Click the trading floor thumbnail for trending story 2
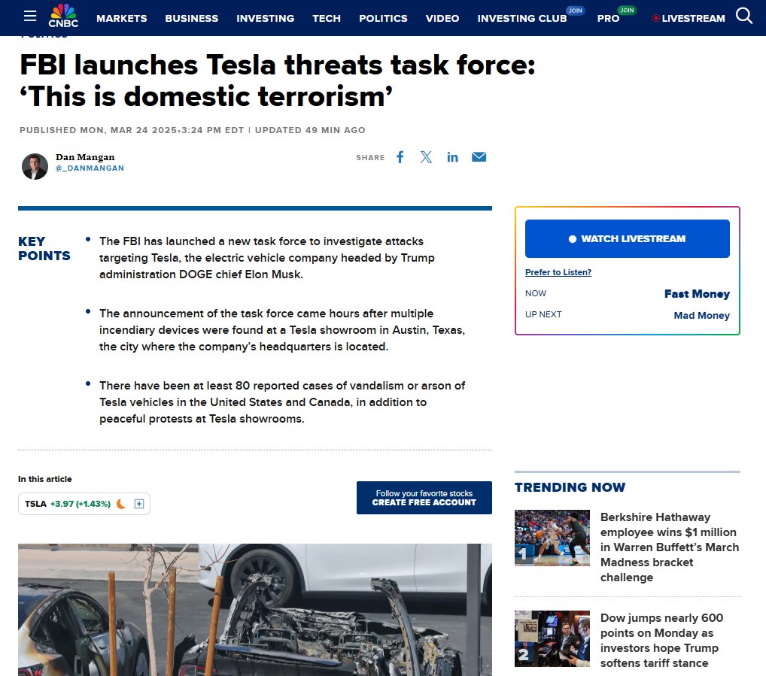 click(x=552, y=639)
